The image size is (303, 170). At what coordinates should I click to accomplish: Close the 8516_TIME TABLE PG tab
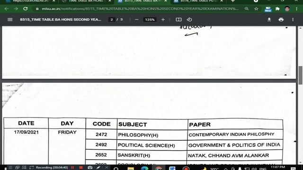point(222,1)
